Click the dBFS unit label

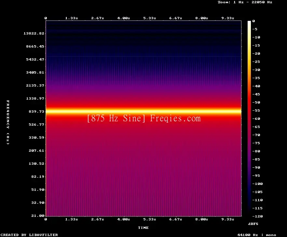point(253,224)
